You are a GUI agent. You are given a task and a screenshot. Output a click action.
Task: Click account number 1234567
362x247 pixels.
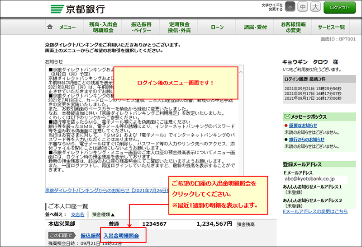tap(154, 224)
